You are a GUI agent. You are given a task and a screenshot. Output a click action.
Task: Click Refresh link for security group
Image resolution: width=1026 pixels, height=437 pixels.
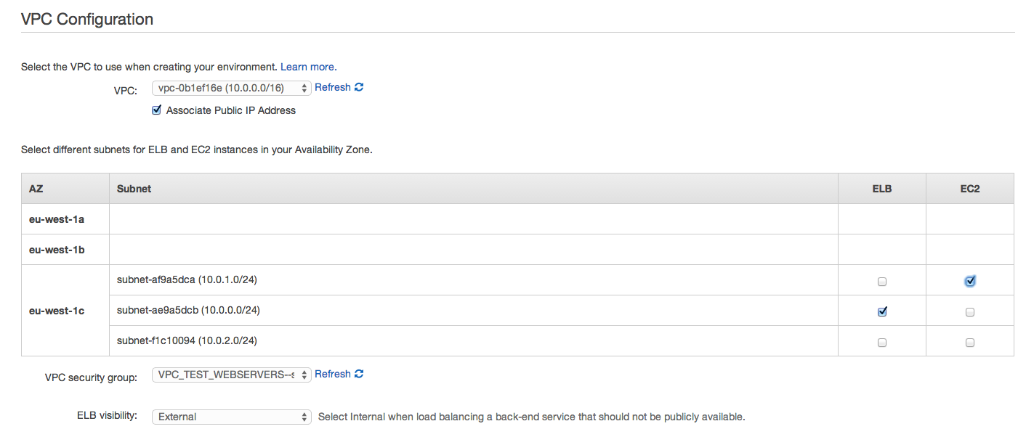tap(333, 374)
